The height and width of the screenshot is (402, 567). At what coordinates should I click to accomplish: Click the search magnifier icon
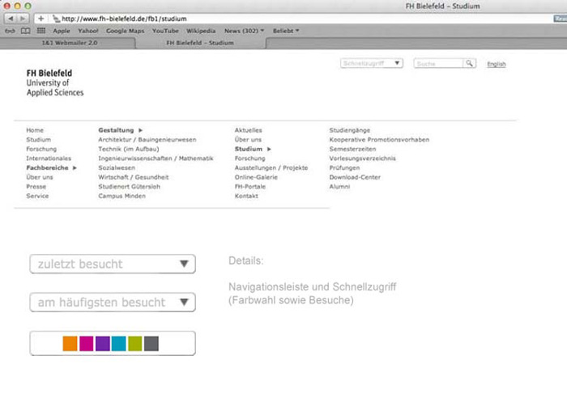tap(470, 63)
